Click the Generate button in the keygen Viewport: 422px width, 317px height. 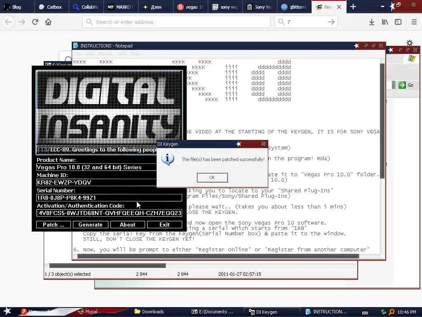point(90,225)
